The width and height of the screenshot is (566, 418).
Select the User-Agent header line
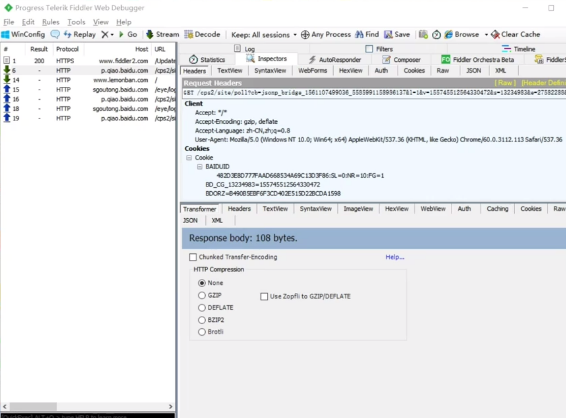[379, 140]
